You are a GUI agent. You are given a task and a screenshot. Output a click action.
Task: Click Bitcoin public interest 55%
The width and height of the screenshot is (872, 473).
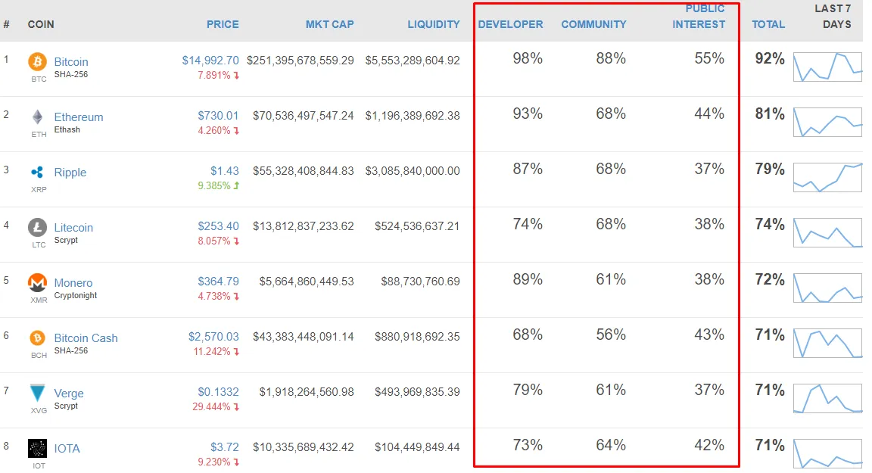(x=709, y=58)
